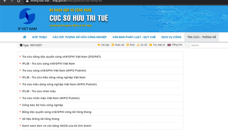
Task: Open the Khảo sát survey link
Action: [x=120, y=45]
